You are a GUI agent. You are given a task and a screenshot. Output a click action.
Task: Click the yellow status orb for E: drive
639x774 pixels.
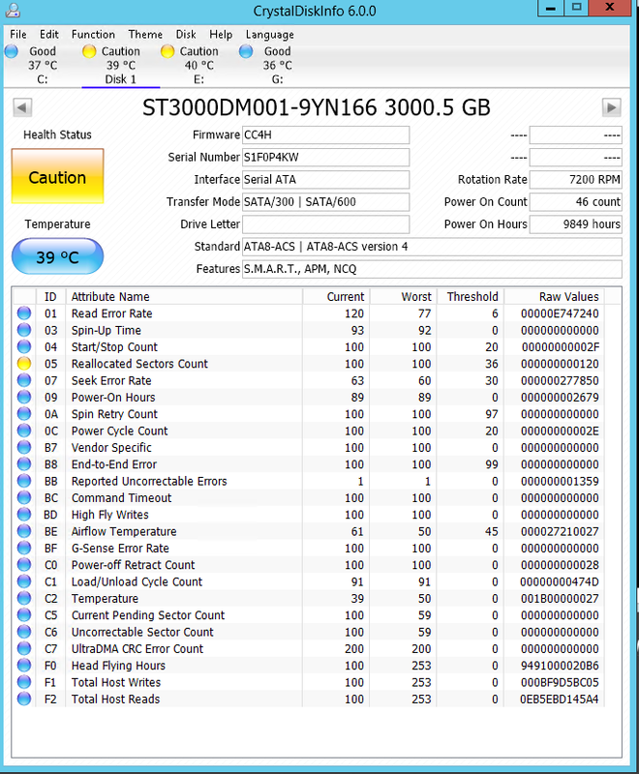tap(167, 51)
